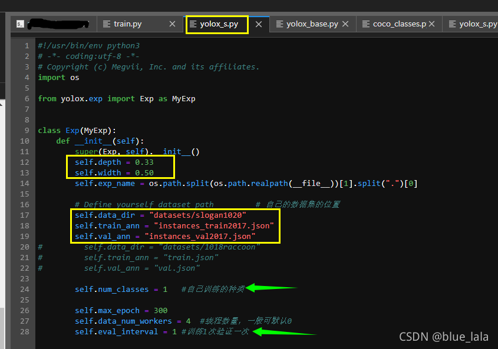The height and width of the screenshot is (349, 498).
Task: Click the terminal icon on the first tab
Action: click(x=20, y=24)
